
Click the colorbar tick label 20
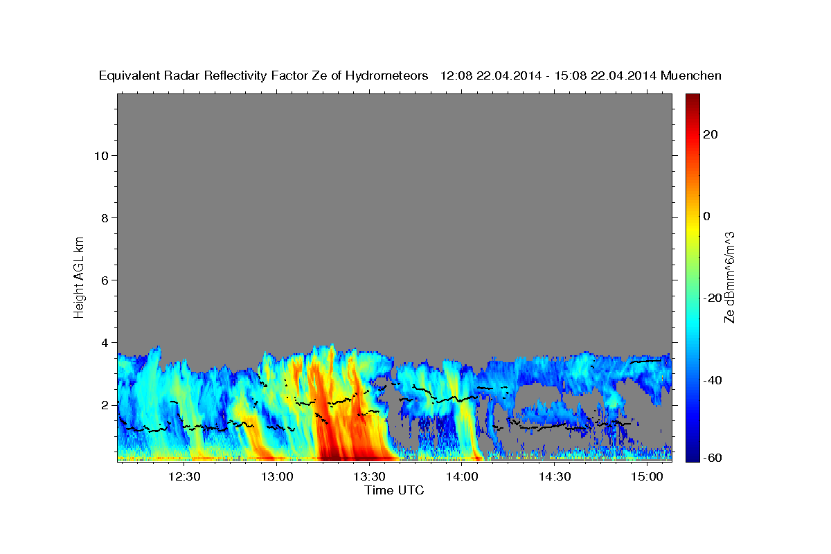tap(711, 134)
